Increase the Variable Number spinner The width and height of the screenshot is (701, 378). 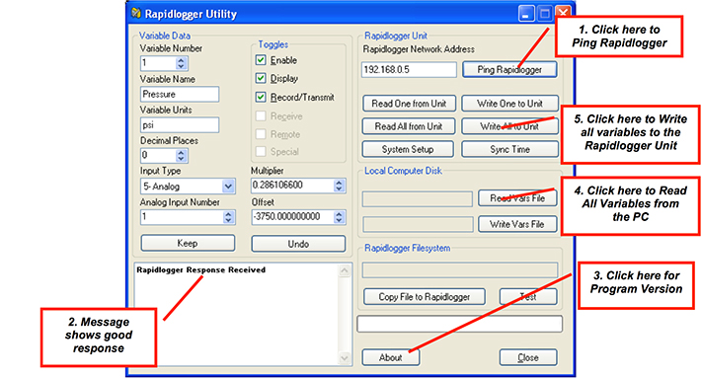click(181, 60)
